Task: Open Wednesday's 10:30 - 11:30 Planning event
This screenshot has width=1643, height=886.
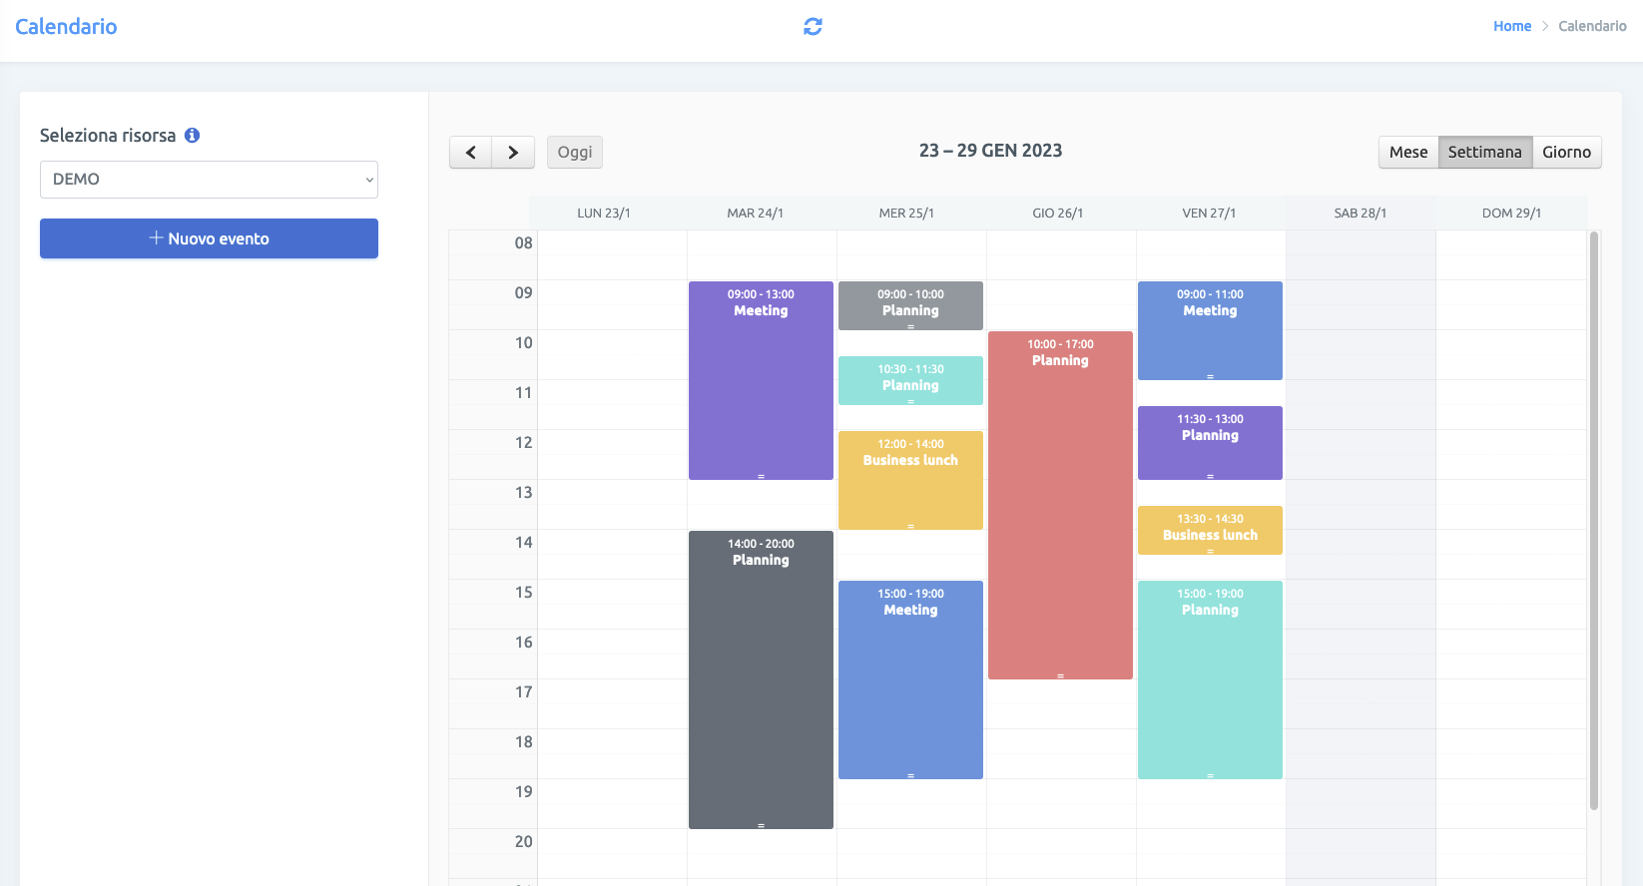Action: coord(910,380)
